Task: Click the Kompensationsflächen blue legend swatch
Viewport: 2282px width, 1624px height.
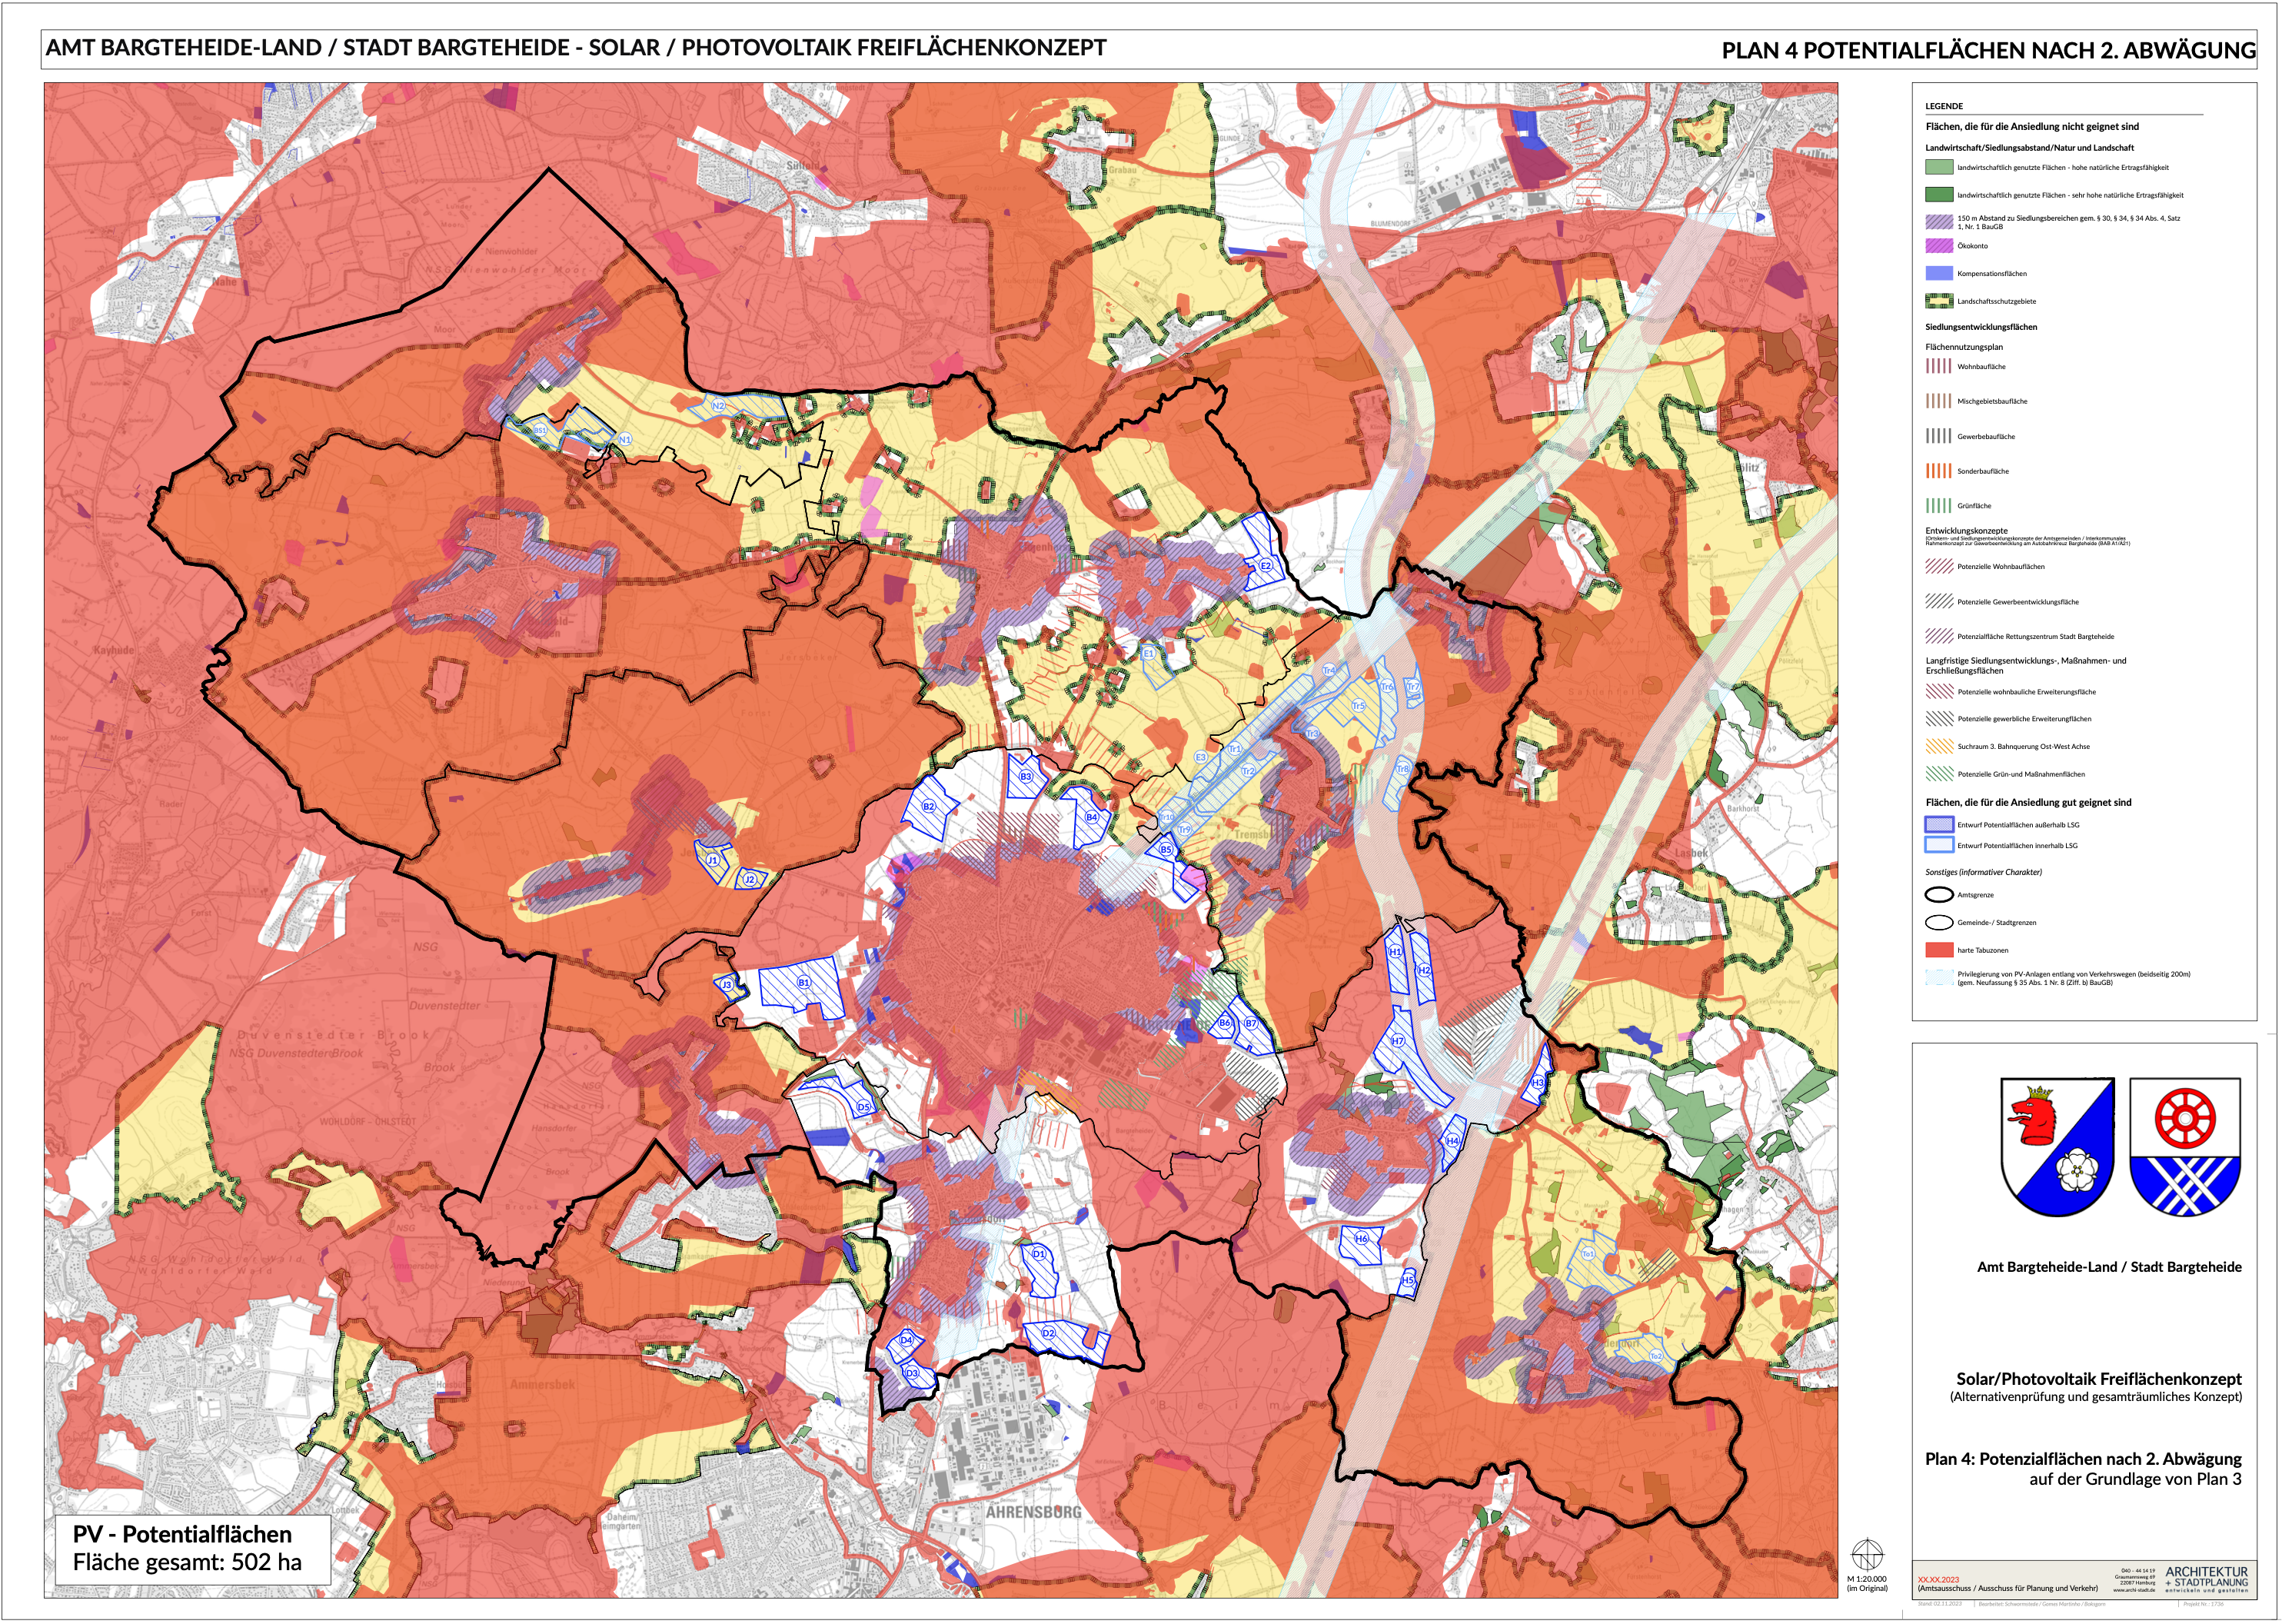Action: click(1939, 273)
